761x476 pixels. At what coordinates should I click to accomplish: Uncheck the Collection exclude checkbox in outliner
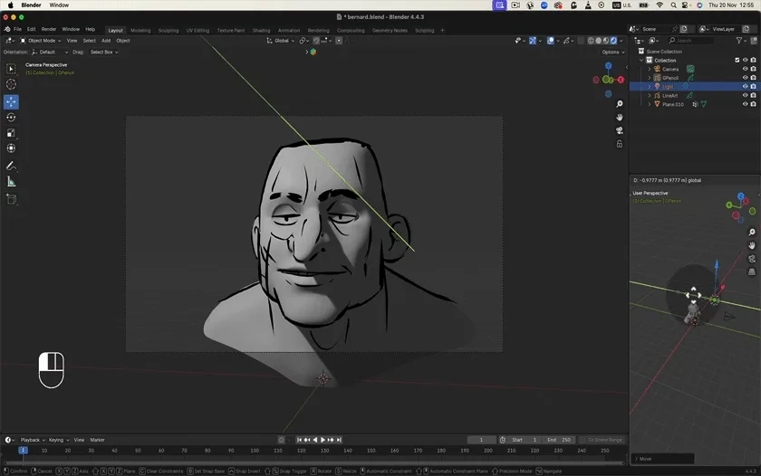click(737, 60)
